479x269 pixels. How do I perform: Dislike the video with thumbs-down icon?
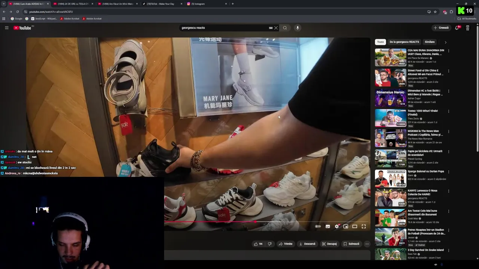pos(269,244)
